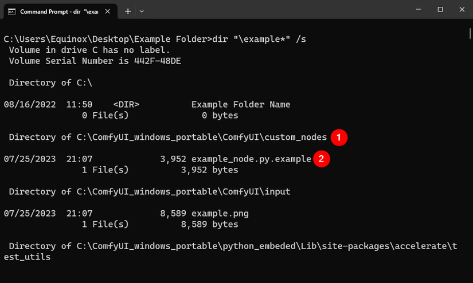Click the <DIR> marker in the listing

pos(126,105)
